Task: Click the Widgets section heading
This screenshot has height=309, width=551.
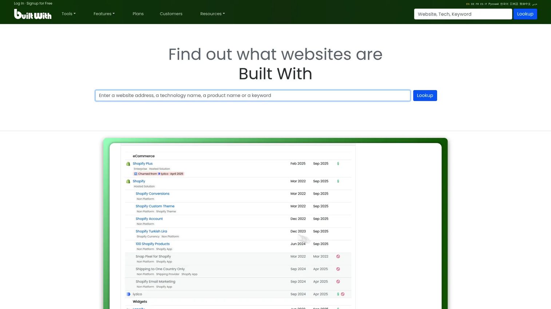Action: click(x=140, y=302)
